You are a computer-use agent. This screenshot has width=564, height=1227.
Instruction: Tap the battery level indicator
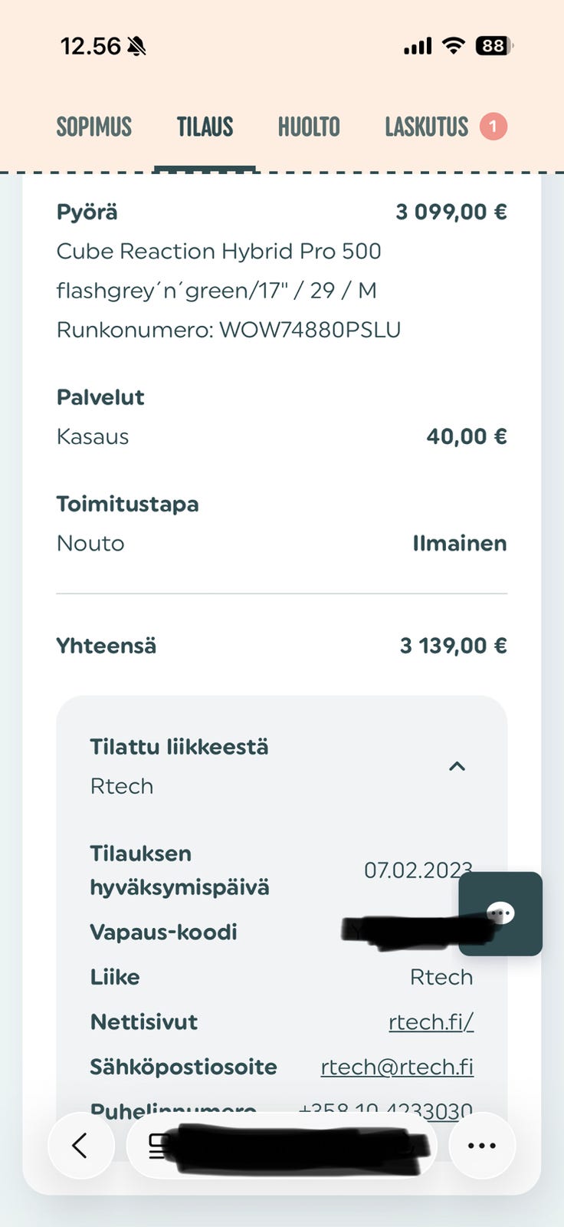click(493, 46)
